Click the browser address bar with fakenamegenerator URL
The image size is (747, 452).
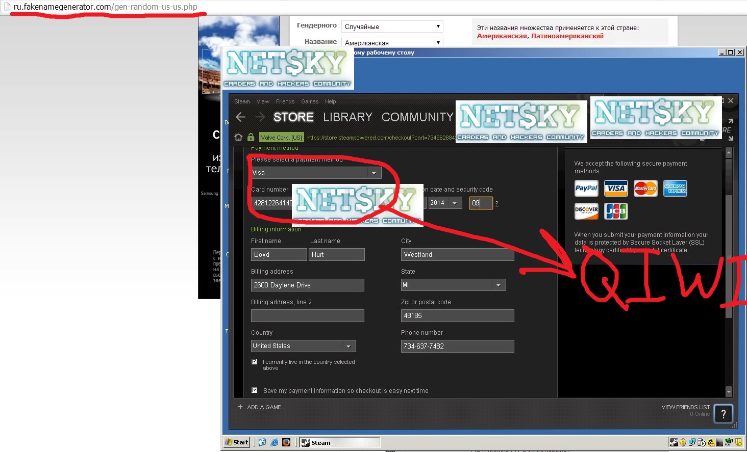pyautogui.click(x=106, y=7)
